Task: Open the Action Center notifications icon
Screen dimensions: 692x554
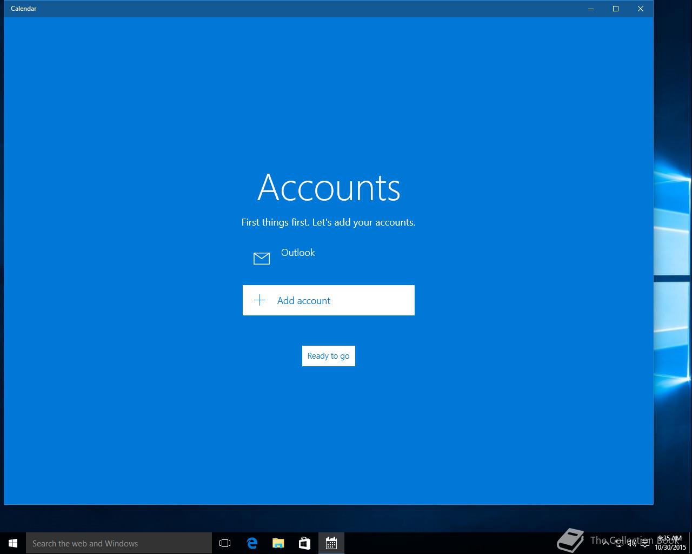Action: pyautogui.click(x=645, y=543)
